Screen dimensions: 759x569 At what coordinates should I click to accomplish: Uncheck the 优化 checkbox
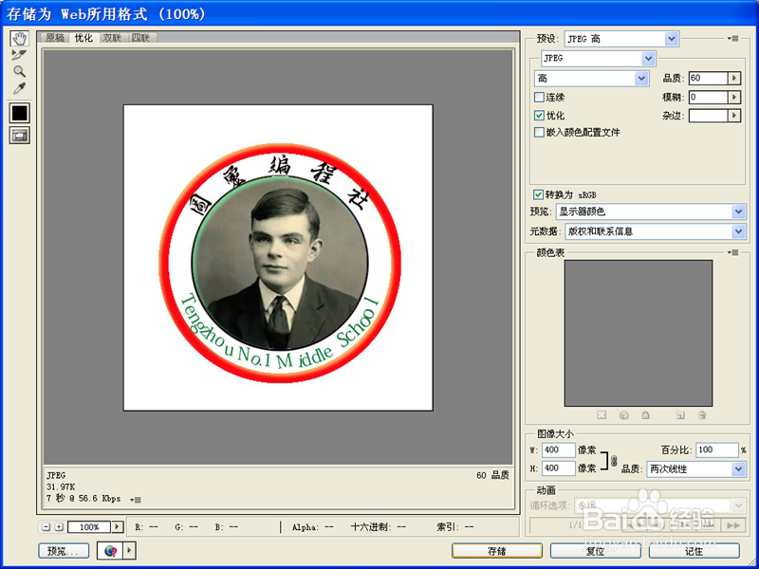coord(539,115)
